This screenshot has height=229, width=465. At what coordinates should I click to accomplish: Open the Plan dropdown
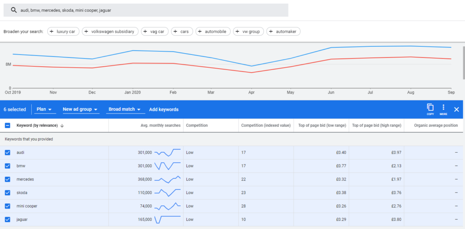45,110
